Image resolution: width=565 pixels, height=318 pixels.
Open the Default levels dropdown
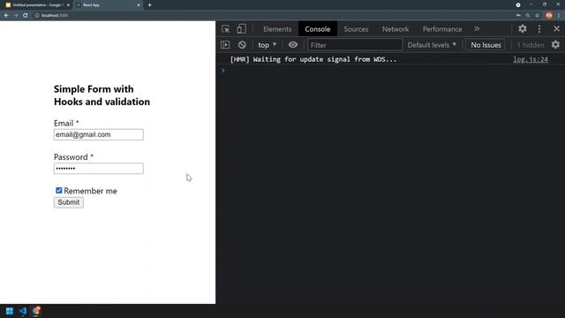click(432, 45)
